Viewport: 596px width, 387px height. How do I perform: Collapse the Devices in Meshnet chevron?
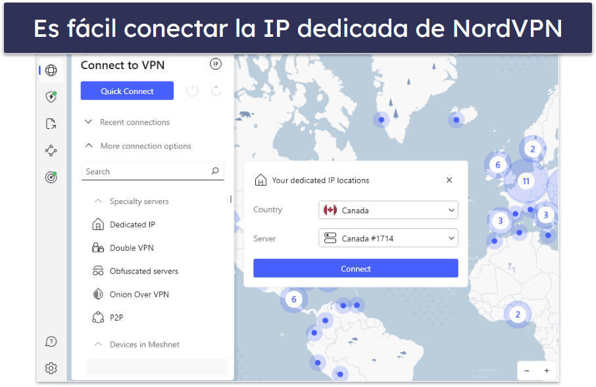coord(98,344)
